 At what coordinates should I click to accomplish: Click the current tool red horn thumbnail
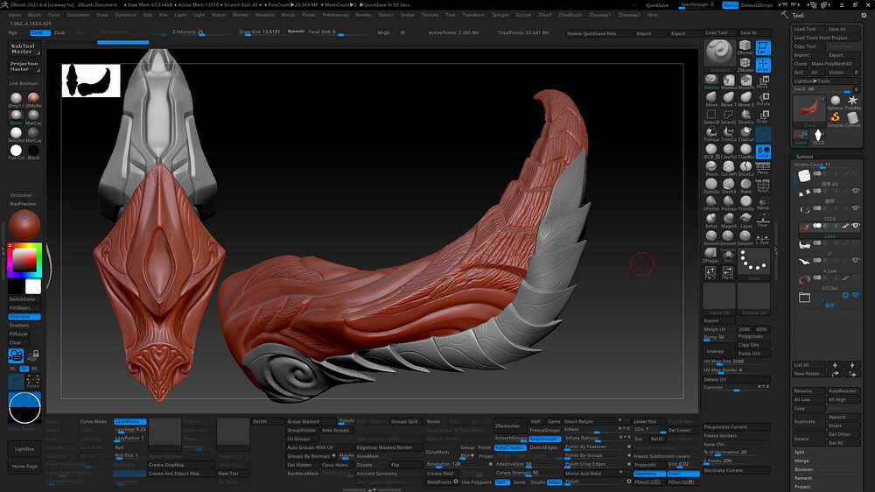[808, 109]
